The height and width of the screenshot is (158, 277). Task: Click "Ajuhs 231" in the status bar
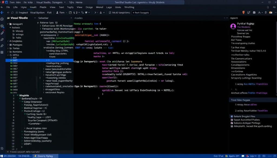tap(234, 156)
